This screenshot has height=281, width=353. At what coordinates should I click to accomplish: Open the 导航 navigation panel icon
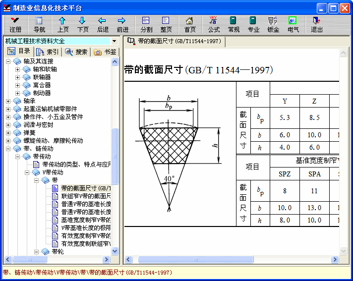39,24
